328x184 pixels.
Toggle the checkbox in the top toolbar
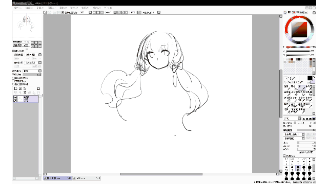coord(63,12)
